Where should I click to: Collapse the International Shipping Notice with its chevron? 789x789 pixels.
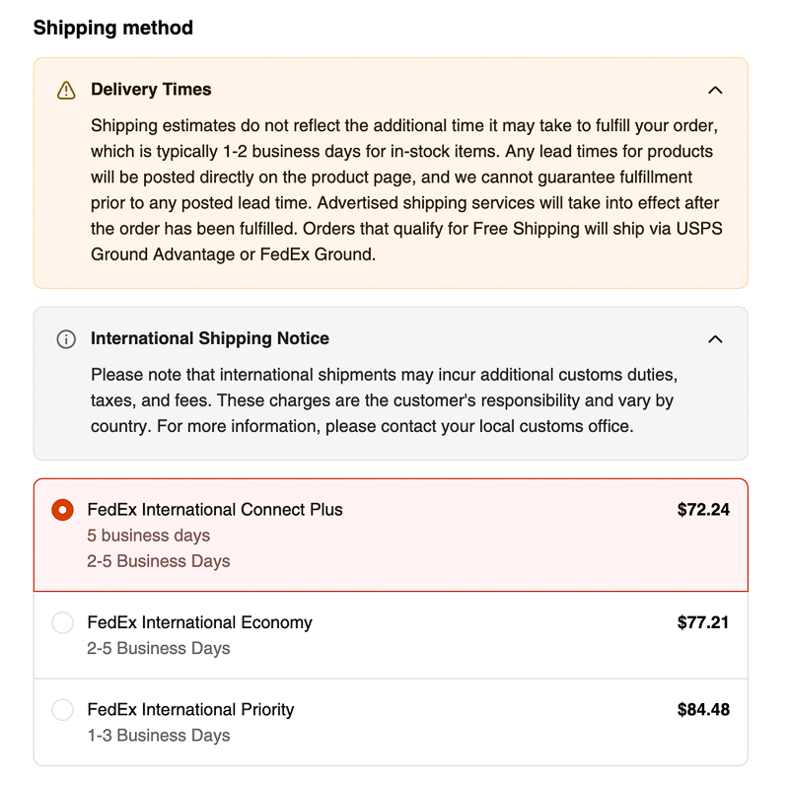715,339
